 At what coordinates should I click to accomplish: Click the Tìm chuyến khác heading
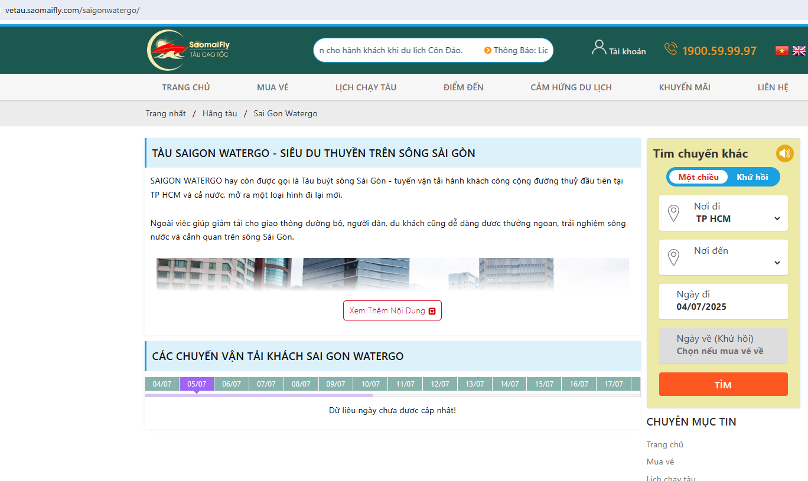[701, 153]
